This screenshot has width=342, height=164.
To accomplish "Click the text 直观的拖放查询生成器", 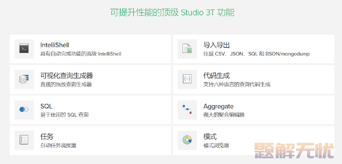I will pyautogui.click(x=66, y=84).
